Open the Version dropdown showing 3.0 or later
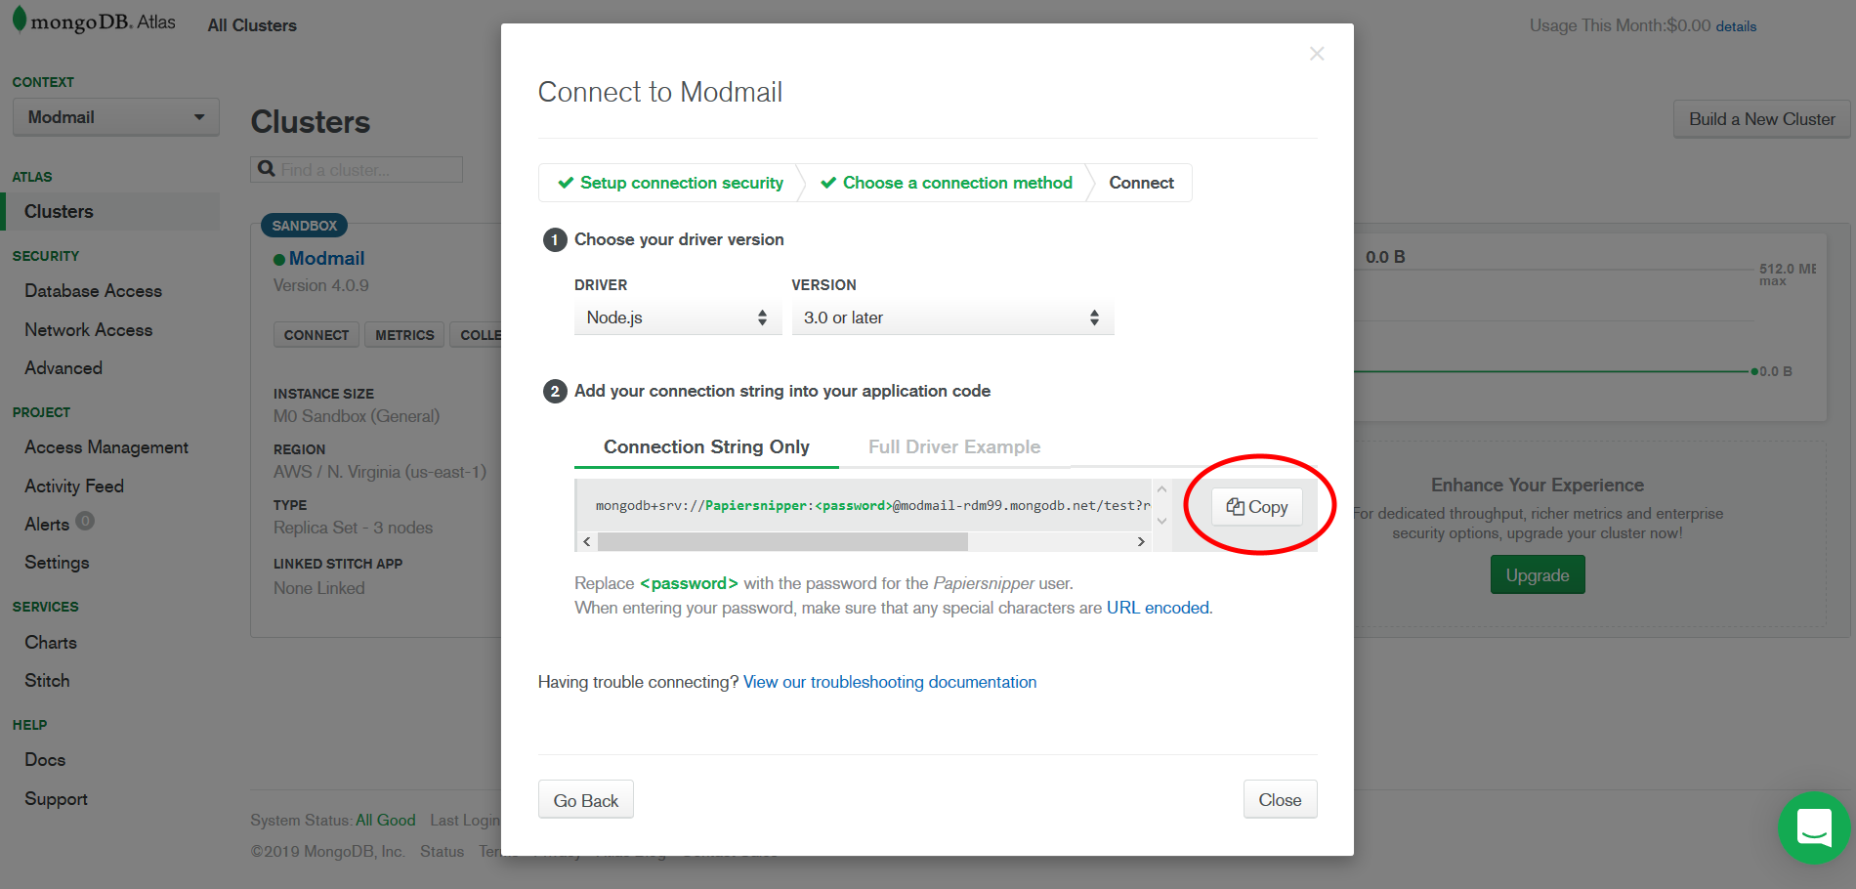The height and width of the screenshot is (889, 1856). tap(951, 317)
